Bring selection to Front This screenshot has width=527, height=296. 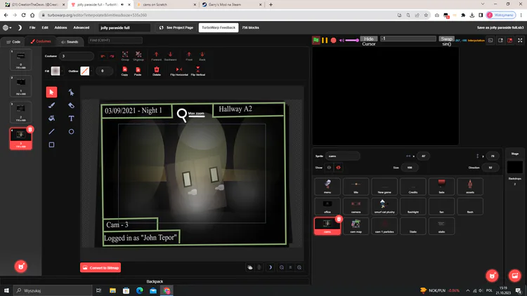189,55
